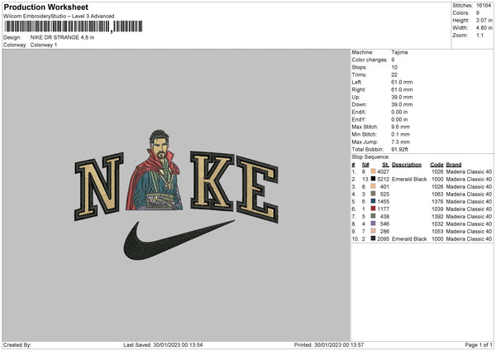Viewport: 496px width, 351px height.
Task: Click the 'Page 1 of 1' indicator
Action: (479, 345)
